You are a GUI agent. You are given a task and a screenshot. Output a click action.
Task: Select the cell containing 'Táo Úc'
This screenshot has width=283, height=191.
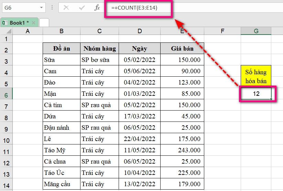pyautogui.click(x=62, y=173)
